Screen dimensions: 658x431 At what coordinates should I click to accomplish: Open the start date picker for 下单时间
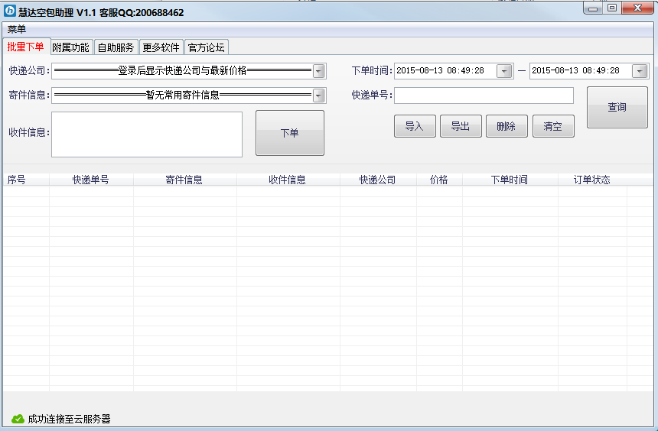click(504, 71)
